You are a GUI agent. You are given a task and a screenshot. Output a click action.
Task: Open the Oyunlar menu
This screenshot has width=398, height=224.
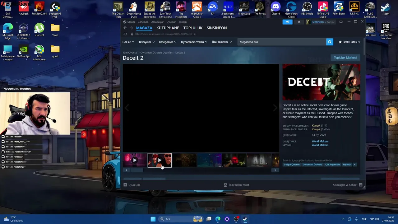pos(171,22)
